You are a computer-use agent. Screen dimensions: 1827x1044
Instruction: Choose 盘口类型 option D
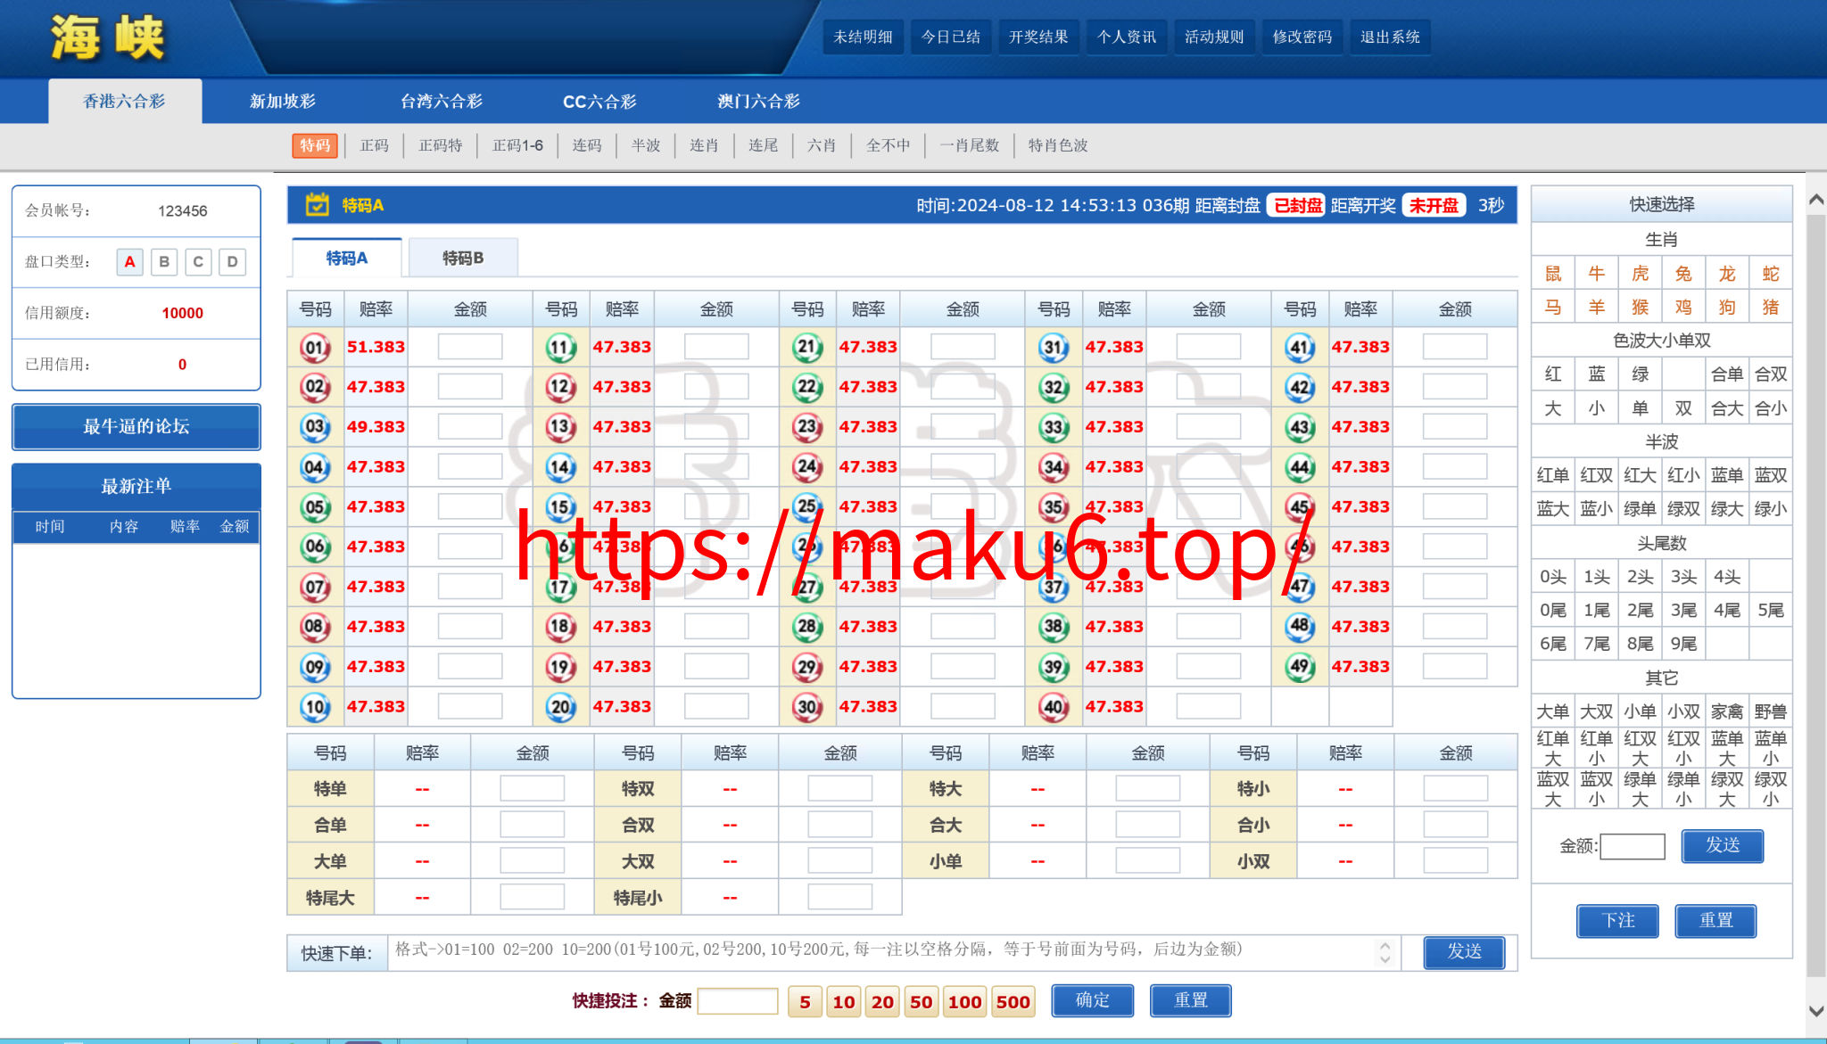(x=232, y=262)
